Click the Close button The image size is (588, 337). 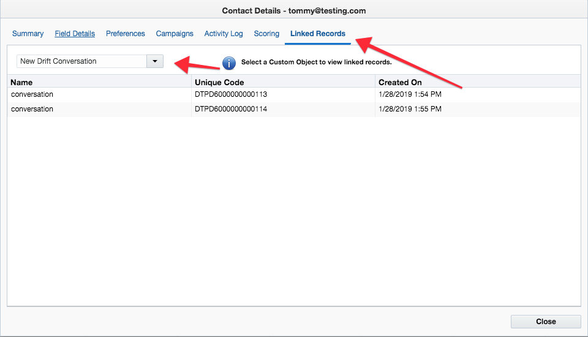click(x=546, y=322)
